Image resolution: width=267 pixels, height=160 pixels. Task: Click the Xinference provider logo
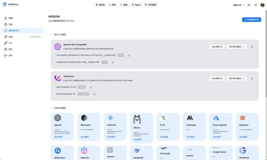(58, 78)
